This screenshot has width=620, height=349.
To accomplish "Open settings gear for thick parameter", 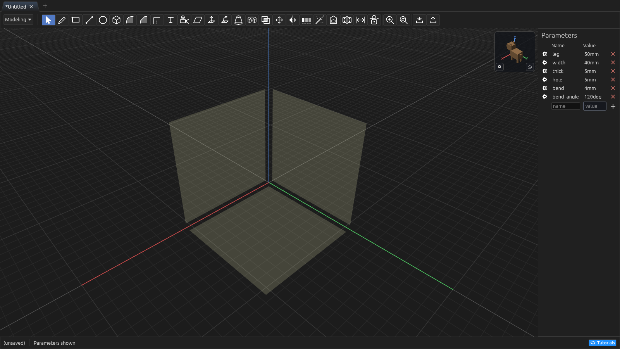I will (545, 71).
